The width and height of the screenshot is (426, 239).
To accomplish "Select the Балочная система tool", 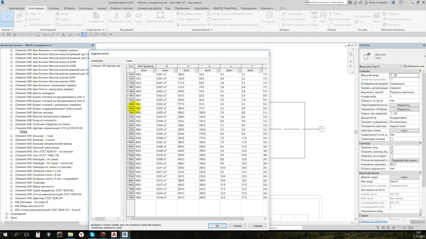I will [x=69, y=25].
